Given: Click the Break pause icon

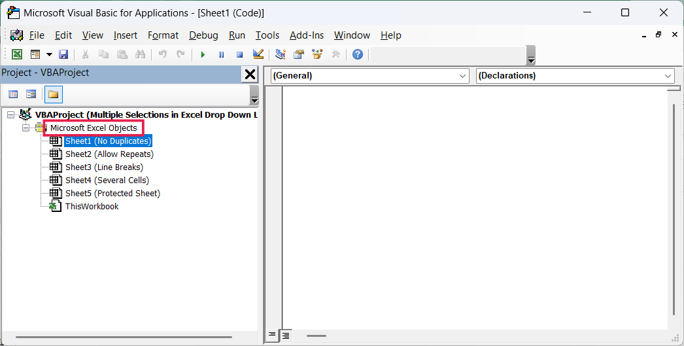Looking at the screenshot, I should point(221,54).
